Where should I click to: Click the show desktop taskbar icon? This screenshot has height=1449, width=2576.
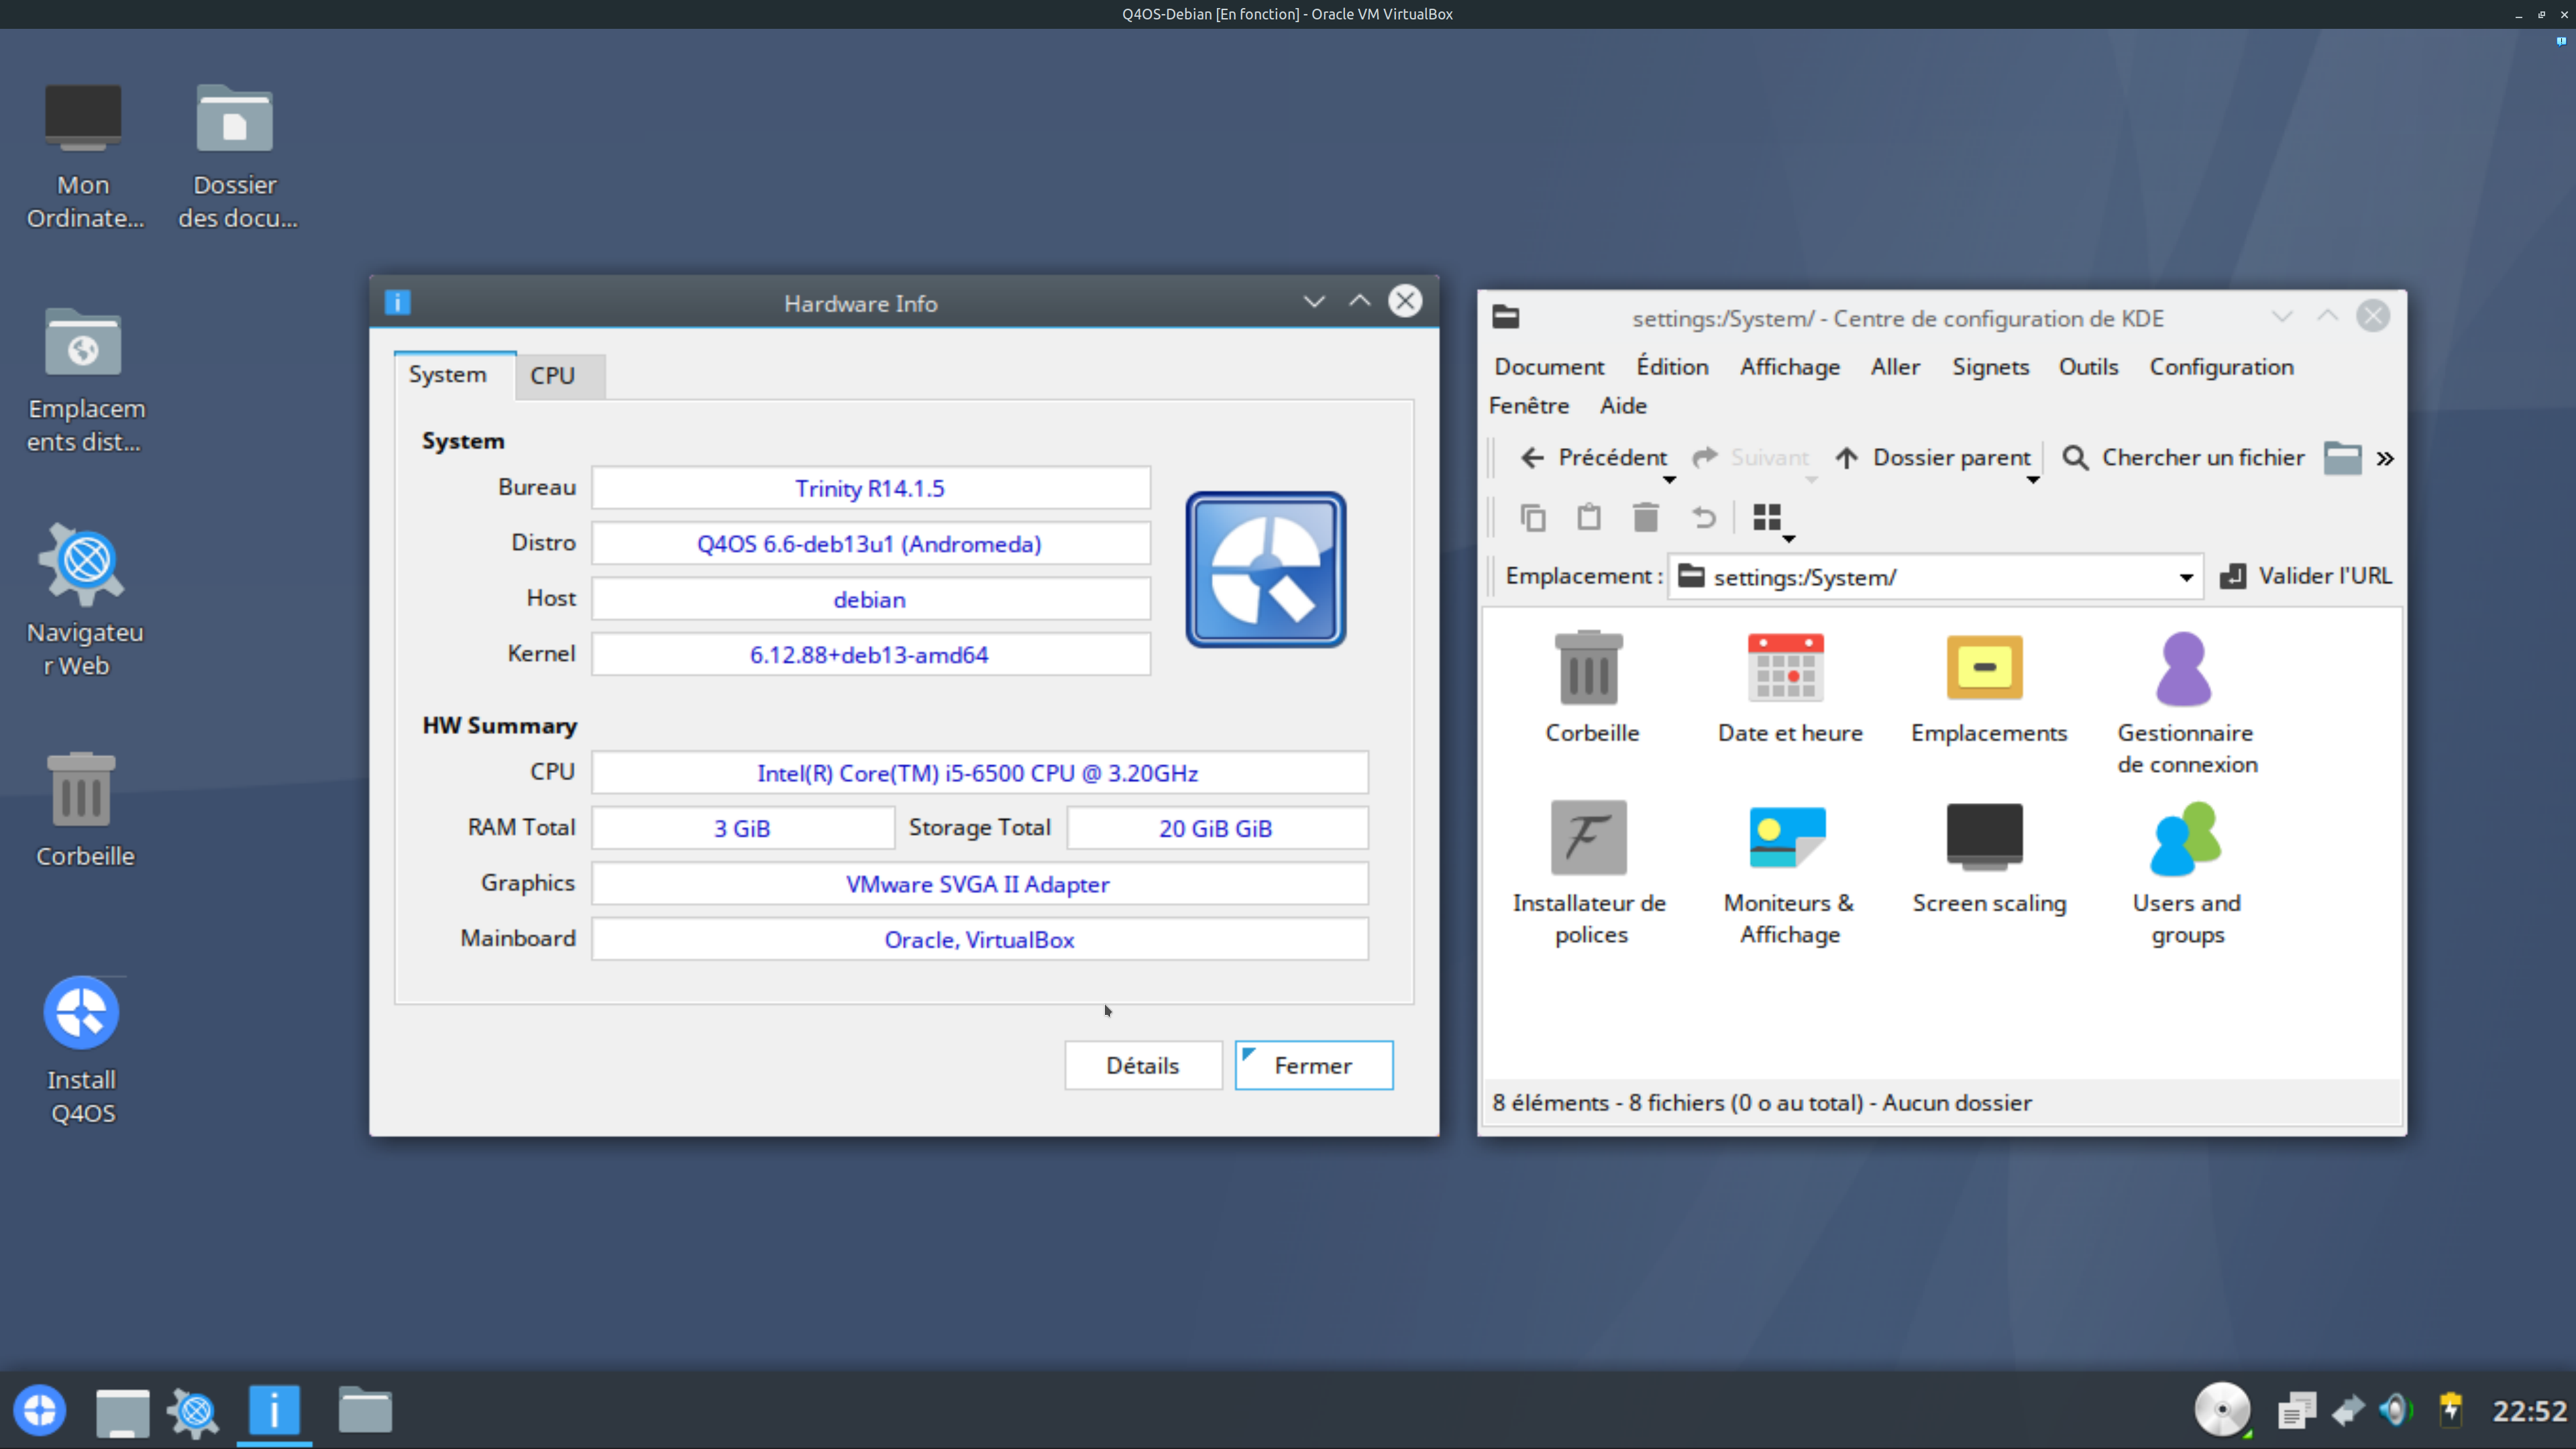tap(122, 1412)
